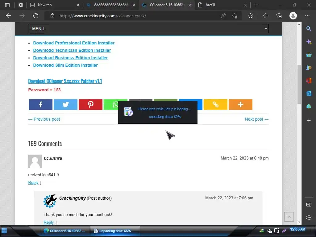The image size is (316, 237).
Task: Click the address bar URL
Action: coord(103,16)
